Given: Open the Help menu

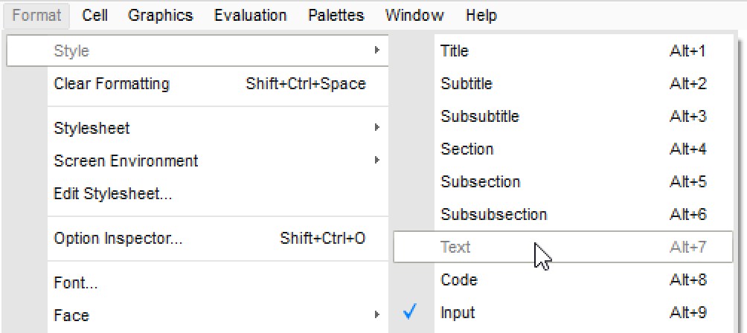Looking at the screenshot, I should pyautogui.click(x=481, y=15).
